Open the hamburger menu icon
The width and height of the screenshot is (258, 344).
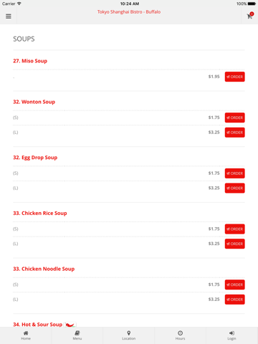(9, 16)
